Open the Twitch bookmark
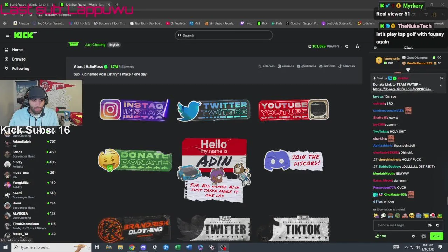 [247, 23]
